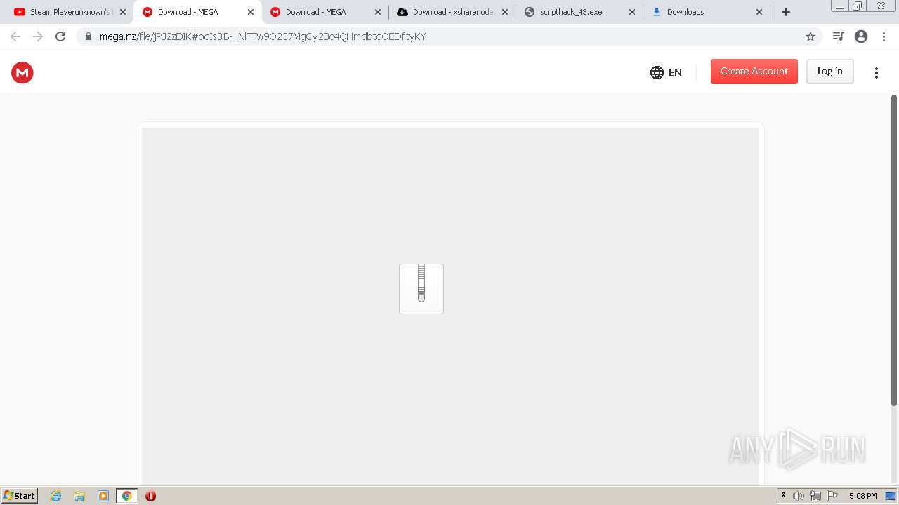This screenshot has height=505, width=899.
Task: Open Windows Explorer folder from taskbar
Action: click(79, 496)
